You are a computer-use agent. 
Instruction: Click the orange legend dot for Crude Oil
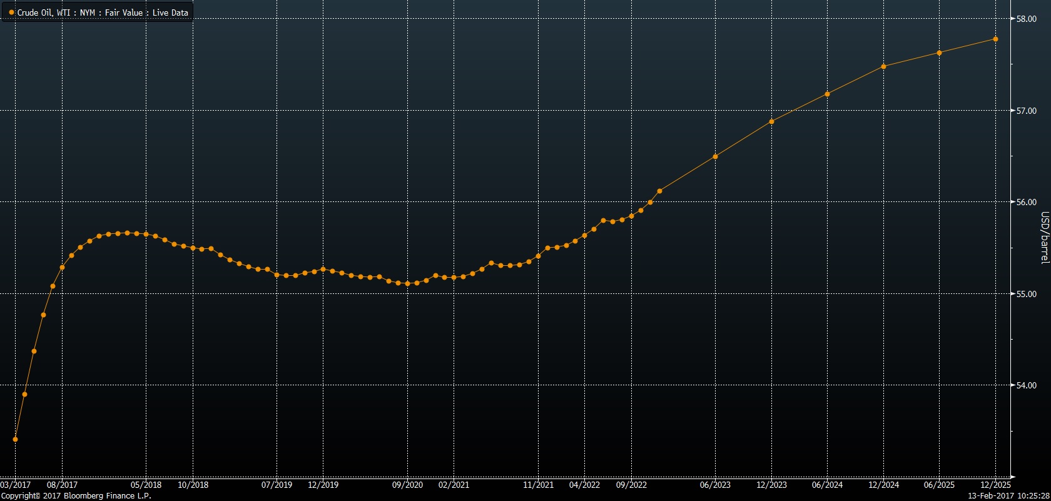11,13
